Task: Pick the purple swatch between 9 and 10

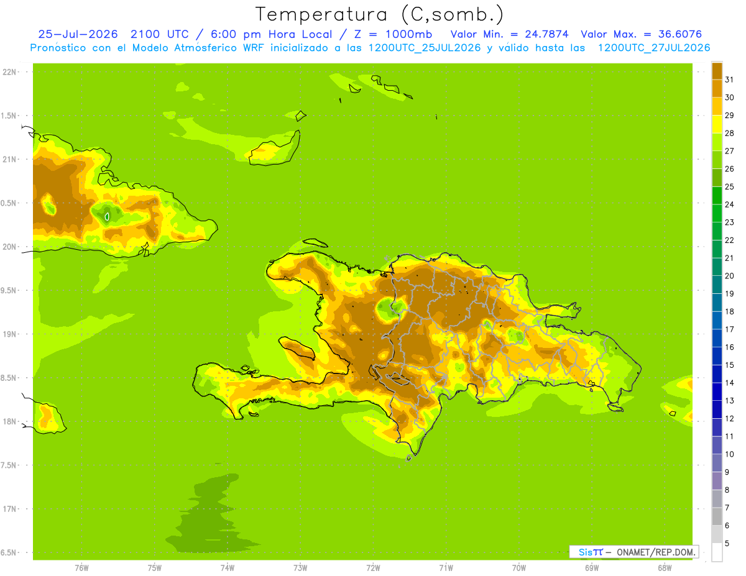Action: [717, 463]
